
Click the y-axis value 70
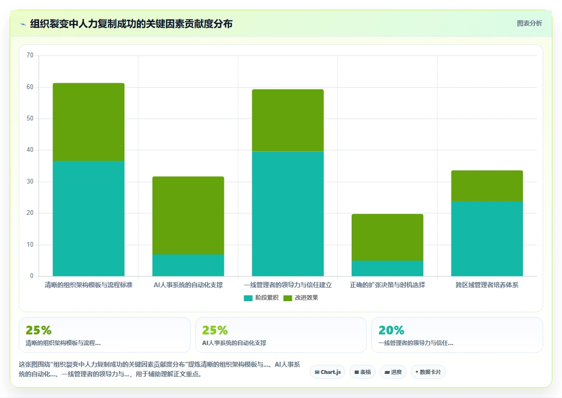[30, 55]
